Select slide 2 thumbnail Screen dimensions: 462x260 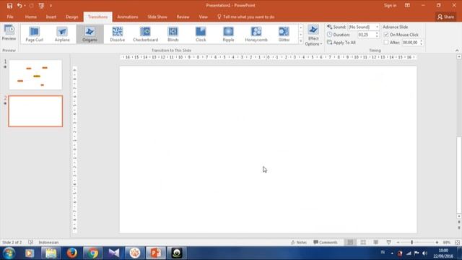(35, 111)
